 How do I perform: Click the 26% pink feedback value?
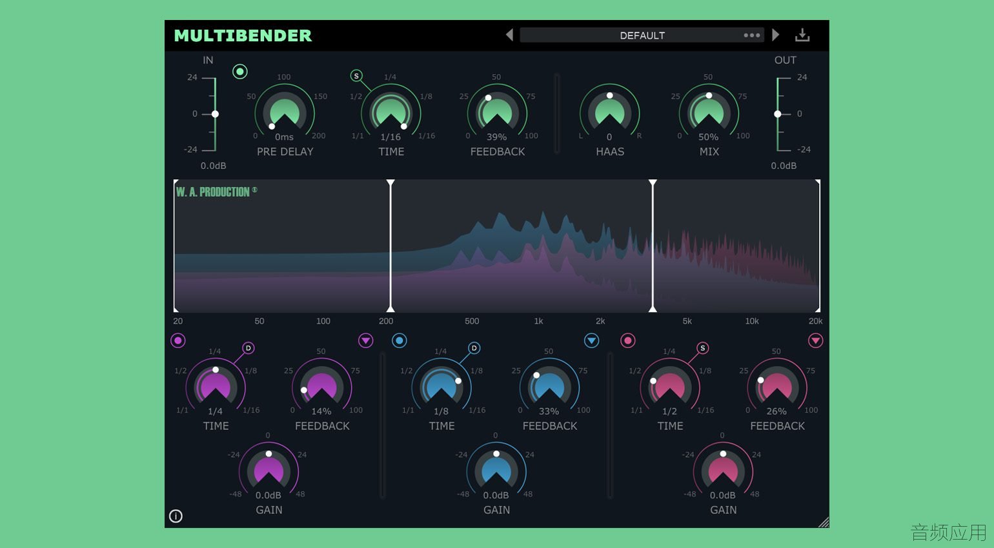776,411
